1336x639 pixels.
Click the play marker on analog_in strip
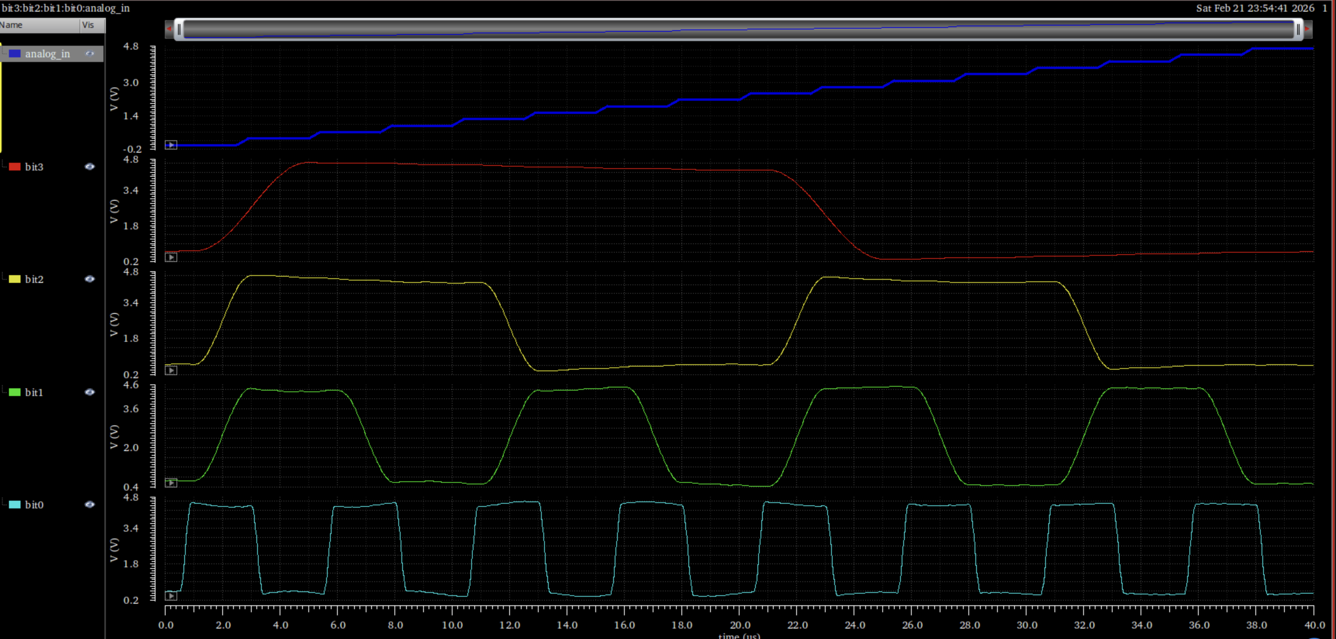(x=171, y=145)
